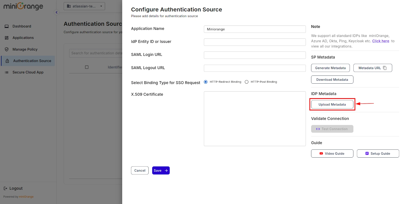This screenshot has height=204, width=408.
Task: Visit the miniOrange powered-by link
Action: click(26, 197)
